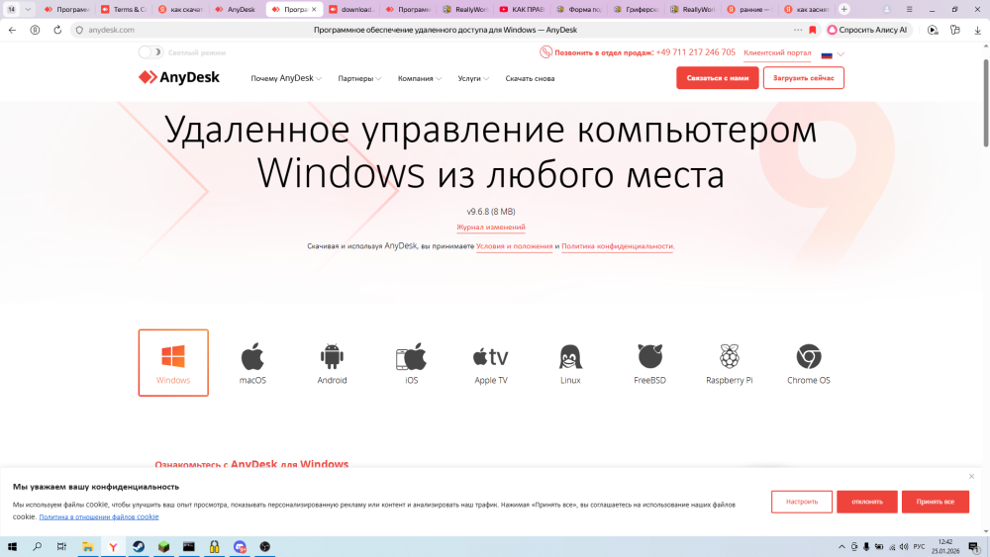The image size is (990, 557).
Task: Expand the 'Почему AnyDesk' menu
Action: 286,78
